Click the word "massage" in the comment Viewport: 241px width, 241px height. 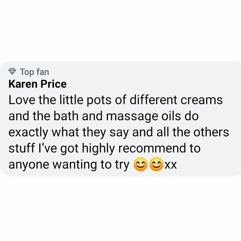coord(132,117)
